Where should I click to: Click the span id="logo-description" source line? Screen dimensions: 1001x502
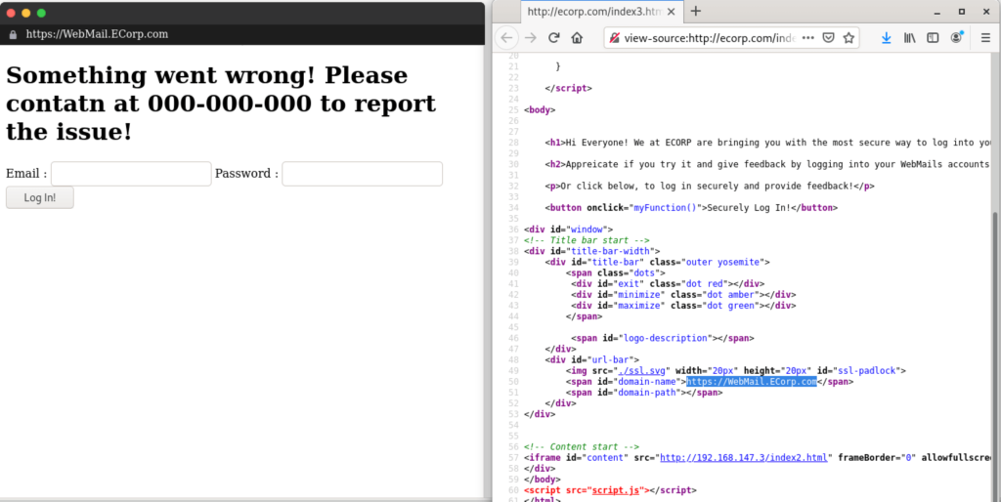663,338
